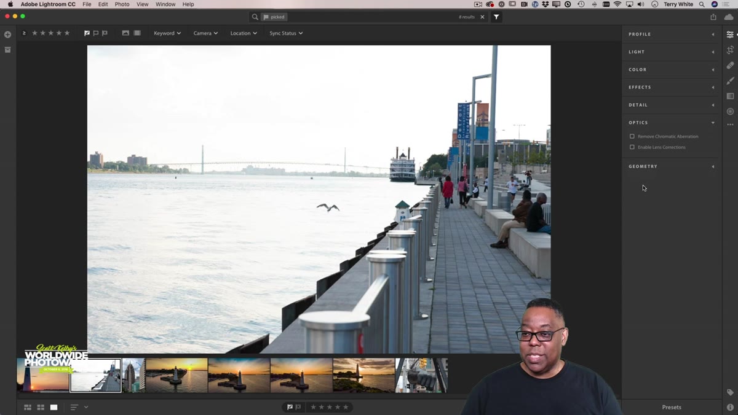This screenshot has height=415, width=738.
Task: Open the File menu
Action: (87, 4)
